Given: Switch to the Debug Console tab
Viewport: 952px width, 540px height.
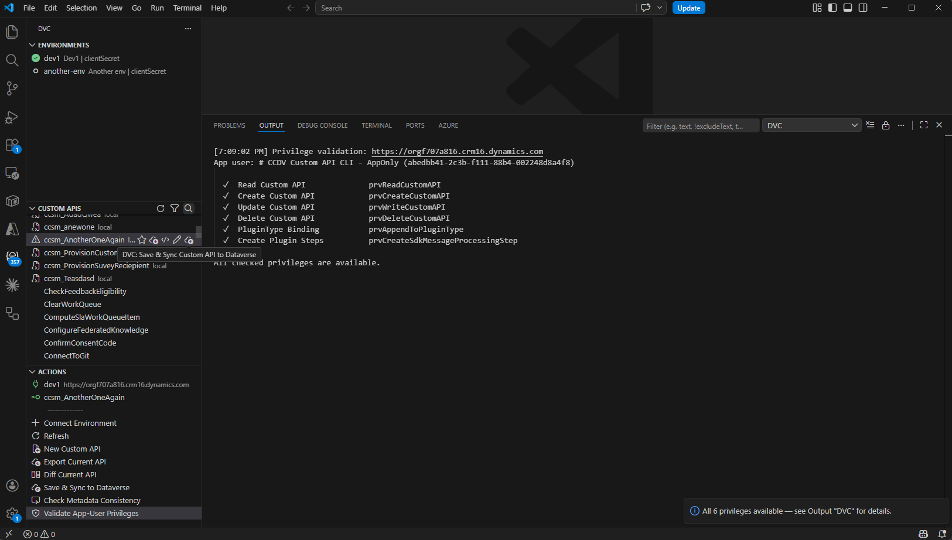Looking at the screenshot, I should 323,125.
